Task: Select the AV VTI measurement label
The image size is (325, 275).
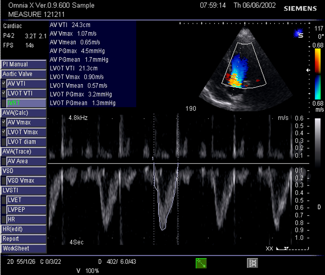Action: click(26, 84)
